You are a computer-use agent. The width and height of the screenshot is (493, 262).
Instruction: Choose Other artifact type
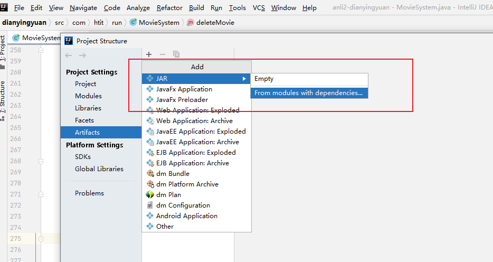click(x=196, y=227)
